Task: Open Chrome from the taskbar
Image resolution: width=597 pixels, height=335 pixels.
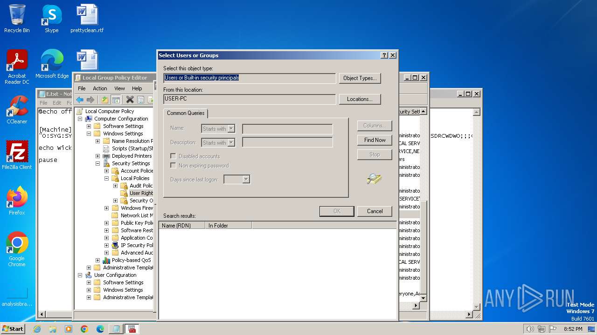Action: click(84, 329)
